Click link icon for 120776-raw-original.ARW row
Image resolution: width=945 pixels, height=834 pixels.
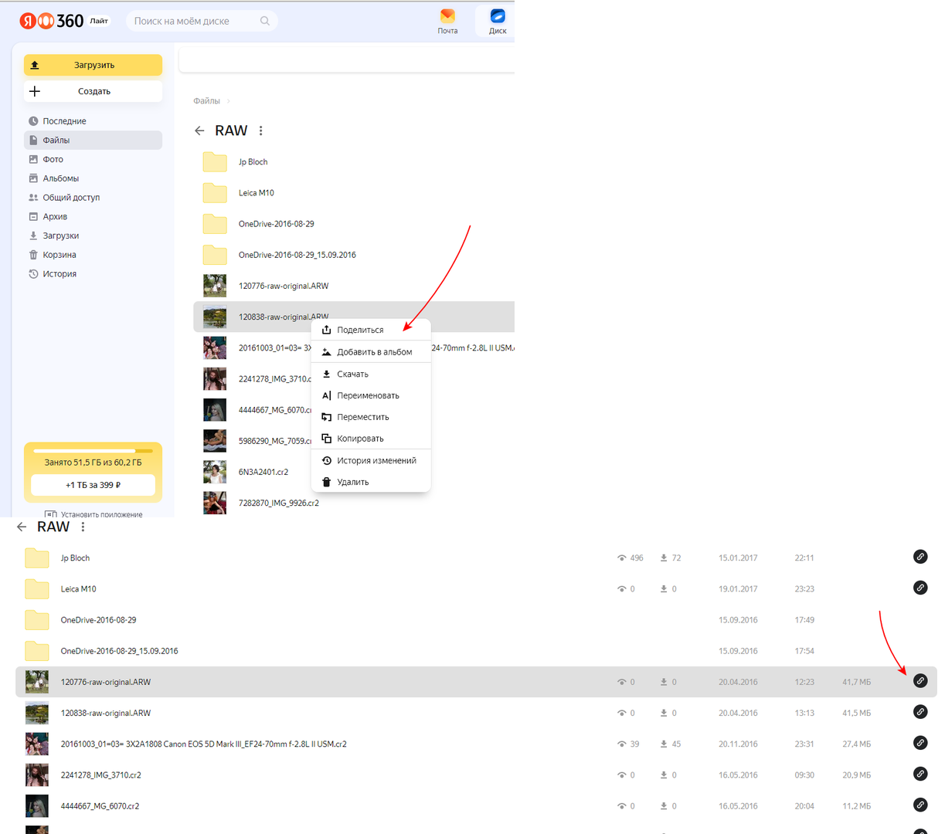pos(920,681)
